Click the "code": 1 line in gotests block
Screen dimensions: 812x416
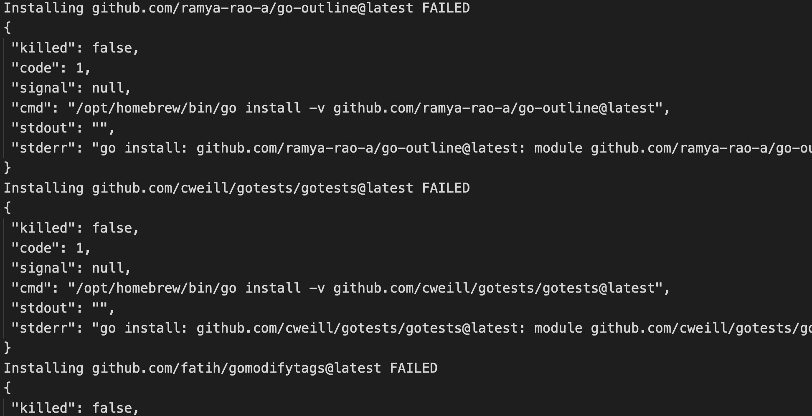tap(51, 248)
